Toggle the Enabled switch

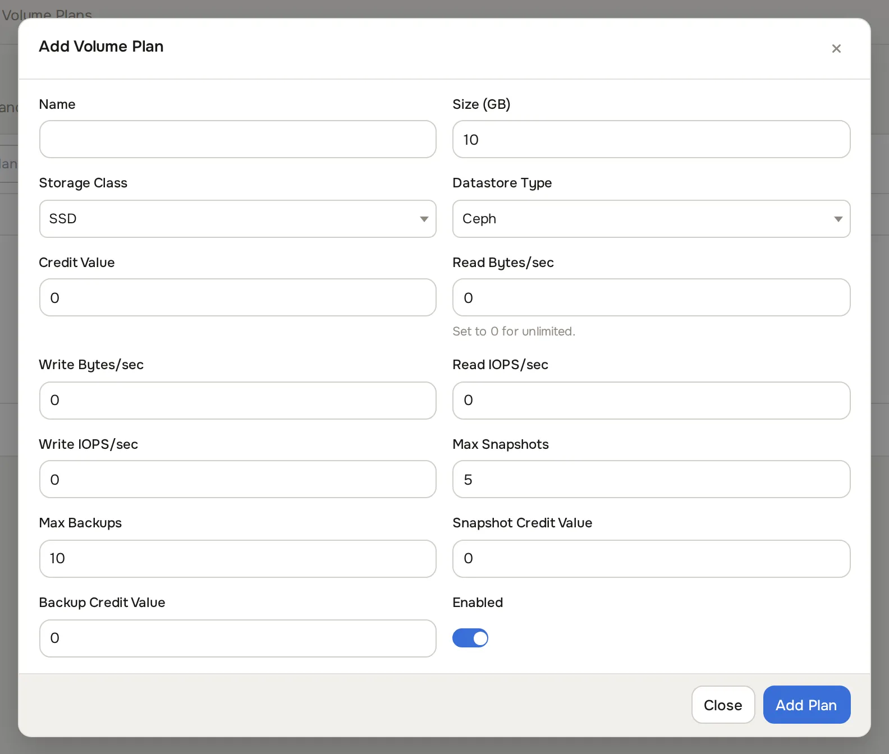tap(470, 638)
